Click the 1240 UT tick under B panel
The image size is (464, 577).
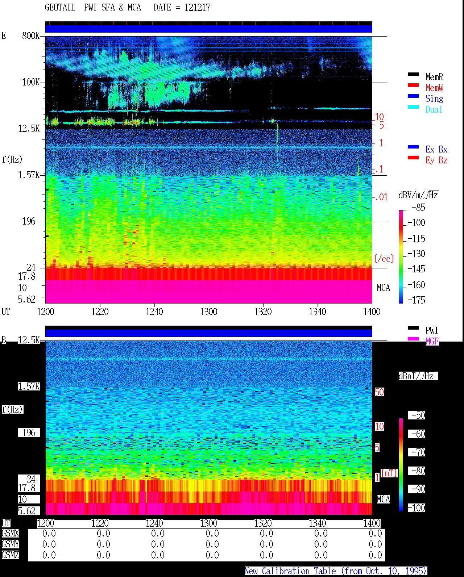(x=154, y=523)
